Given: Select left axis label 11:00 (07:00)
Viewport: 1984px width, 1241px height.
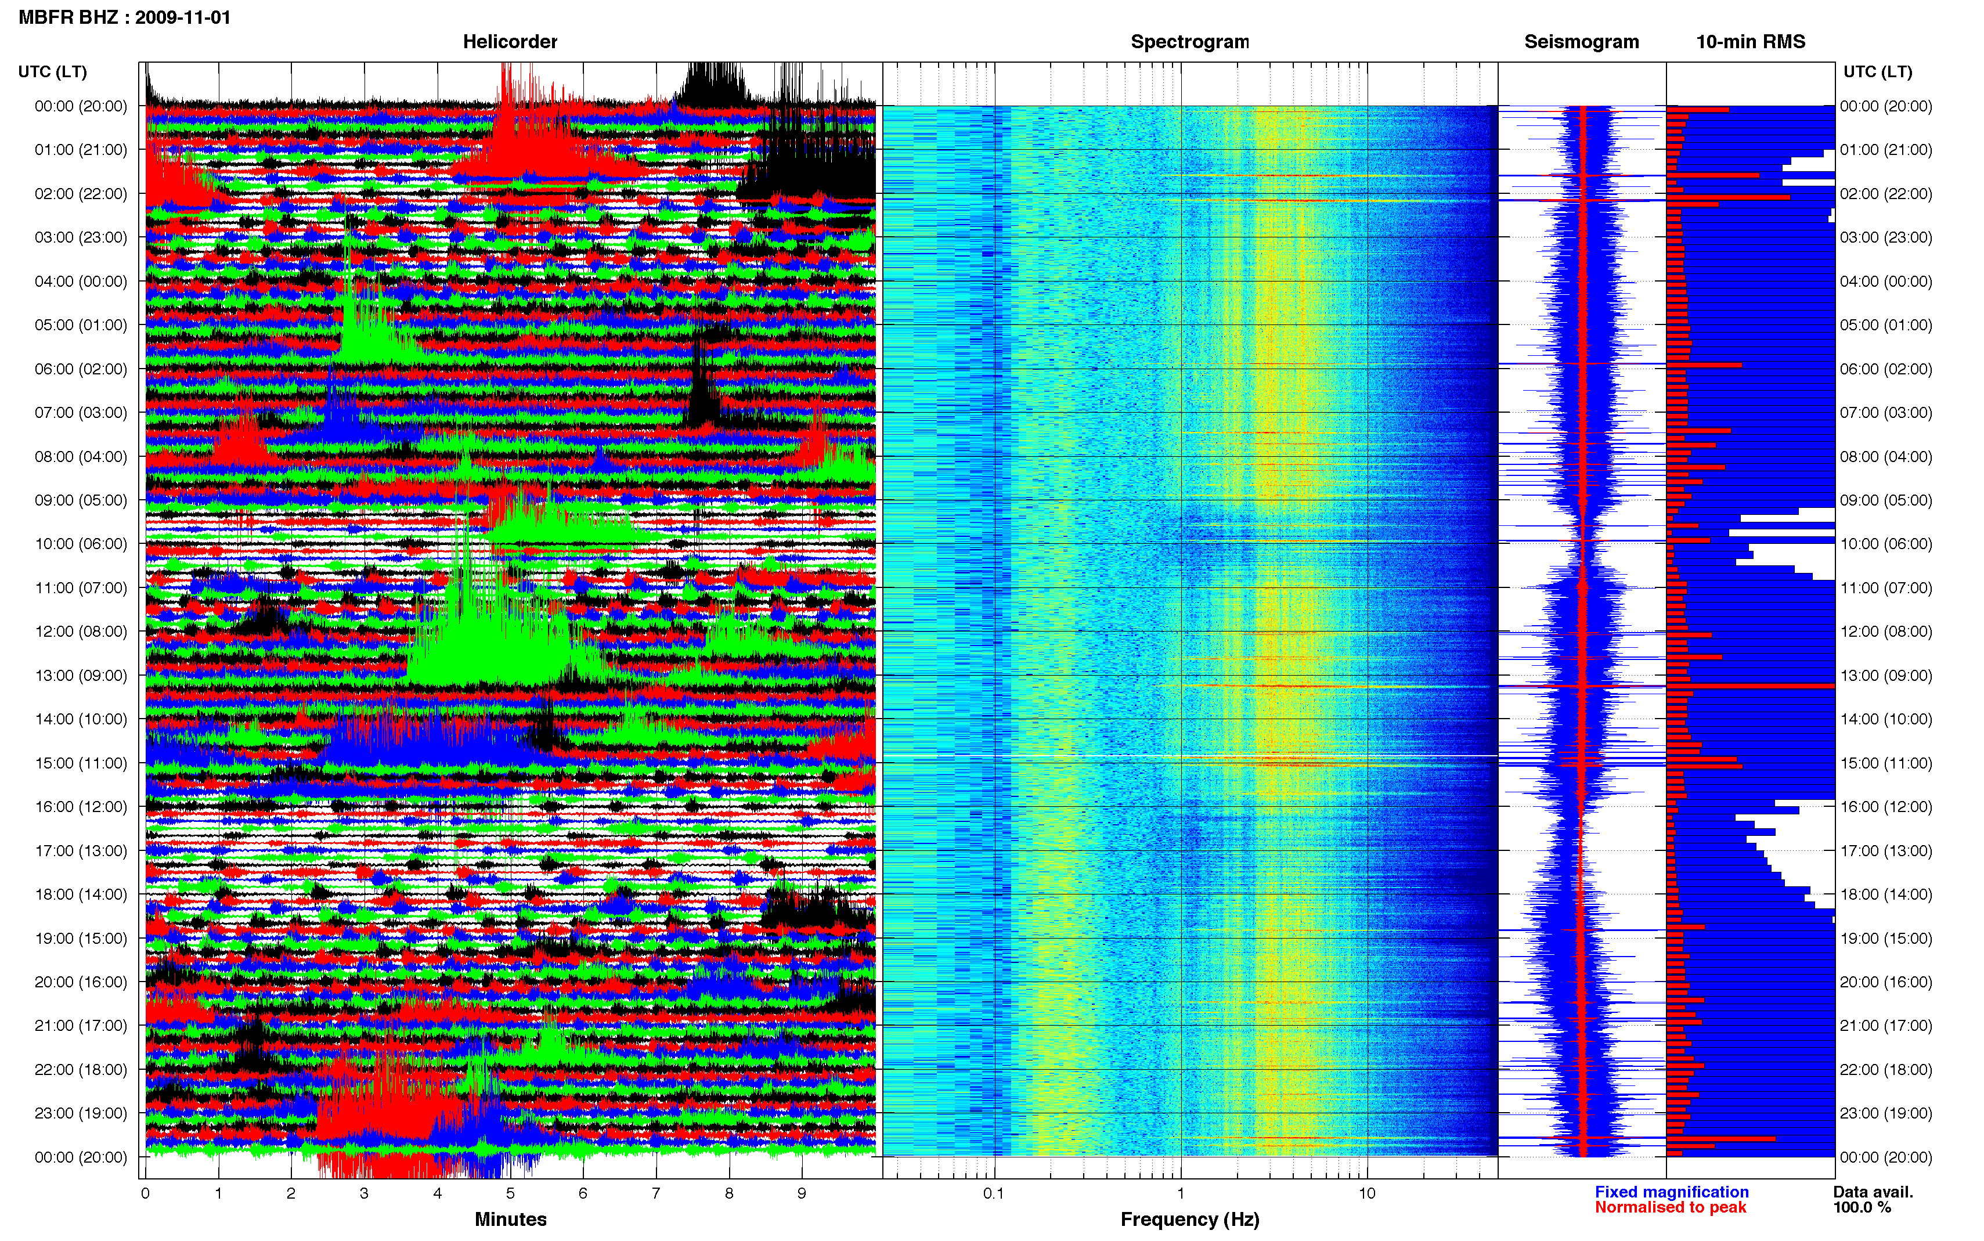Looking at the screenshot, I should coord(81,587).
